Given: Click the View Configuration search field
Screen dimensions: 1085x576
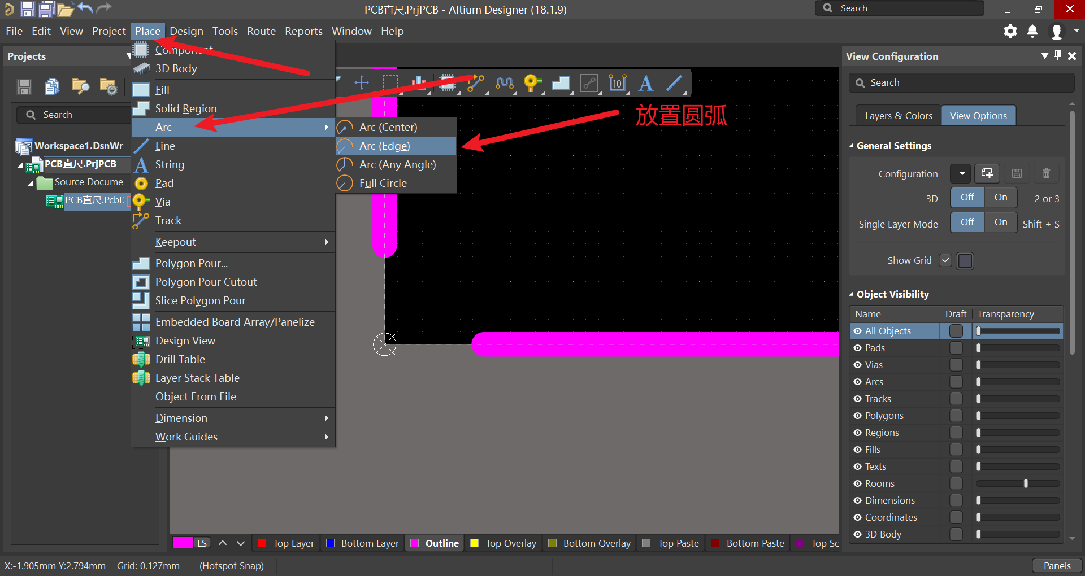Looking at the screenshot, I should [x=961, y=82].
